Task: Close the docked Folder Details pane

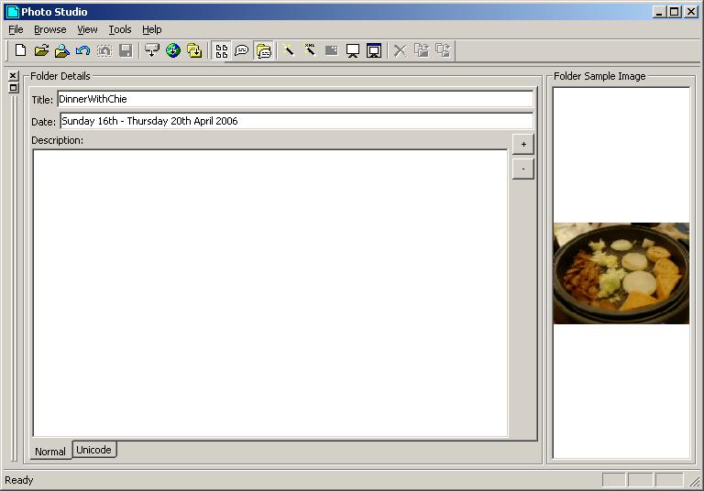Action: coord(14,75)
